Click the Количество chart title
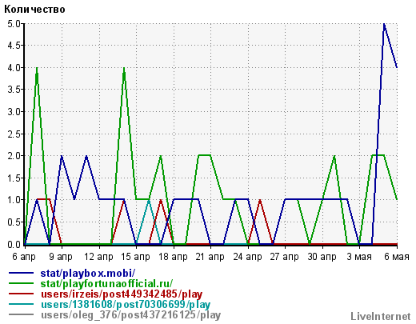 click(34, 10)
